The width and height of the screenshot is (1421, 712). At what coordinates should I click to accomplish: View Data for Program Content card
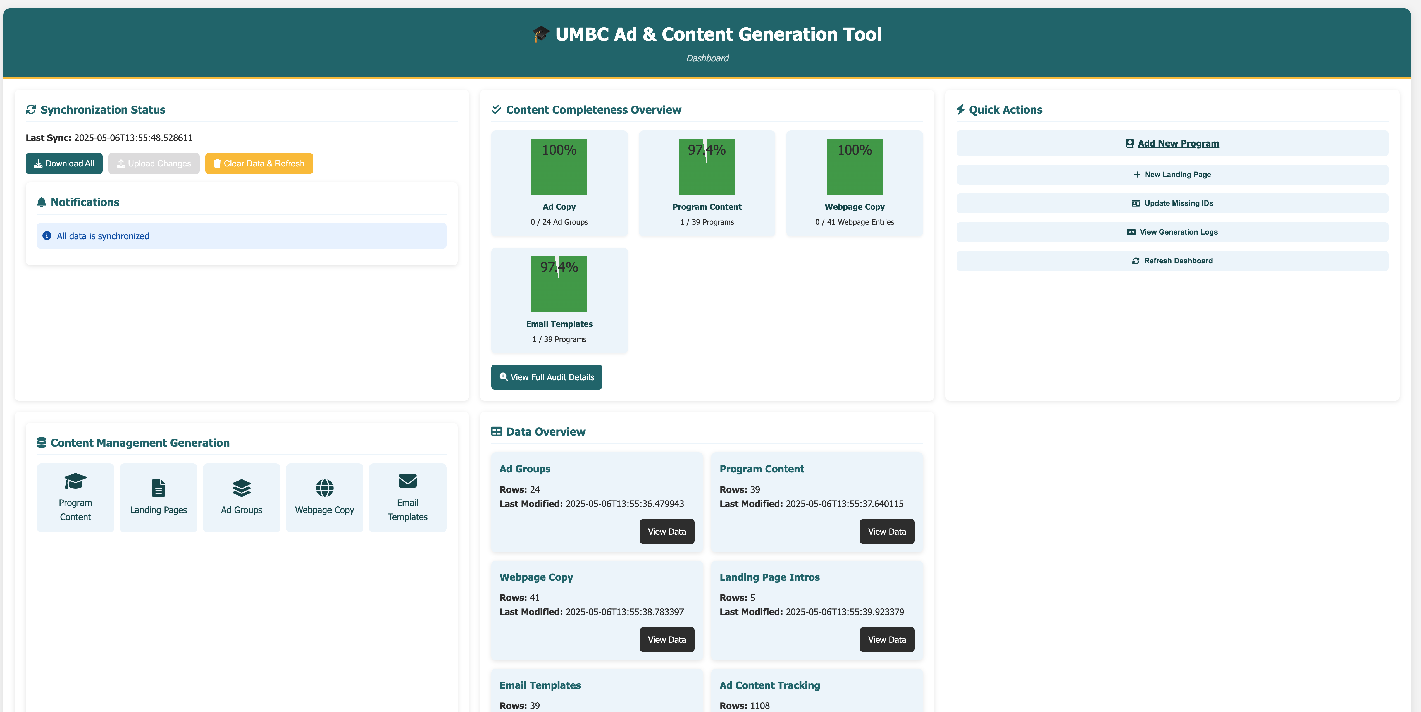pos(887,532)
